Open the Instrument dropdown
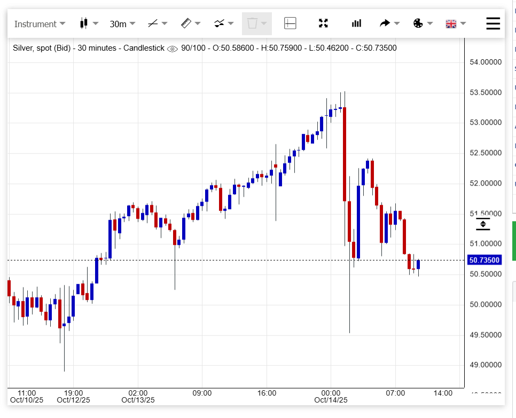 point(40,24)
